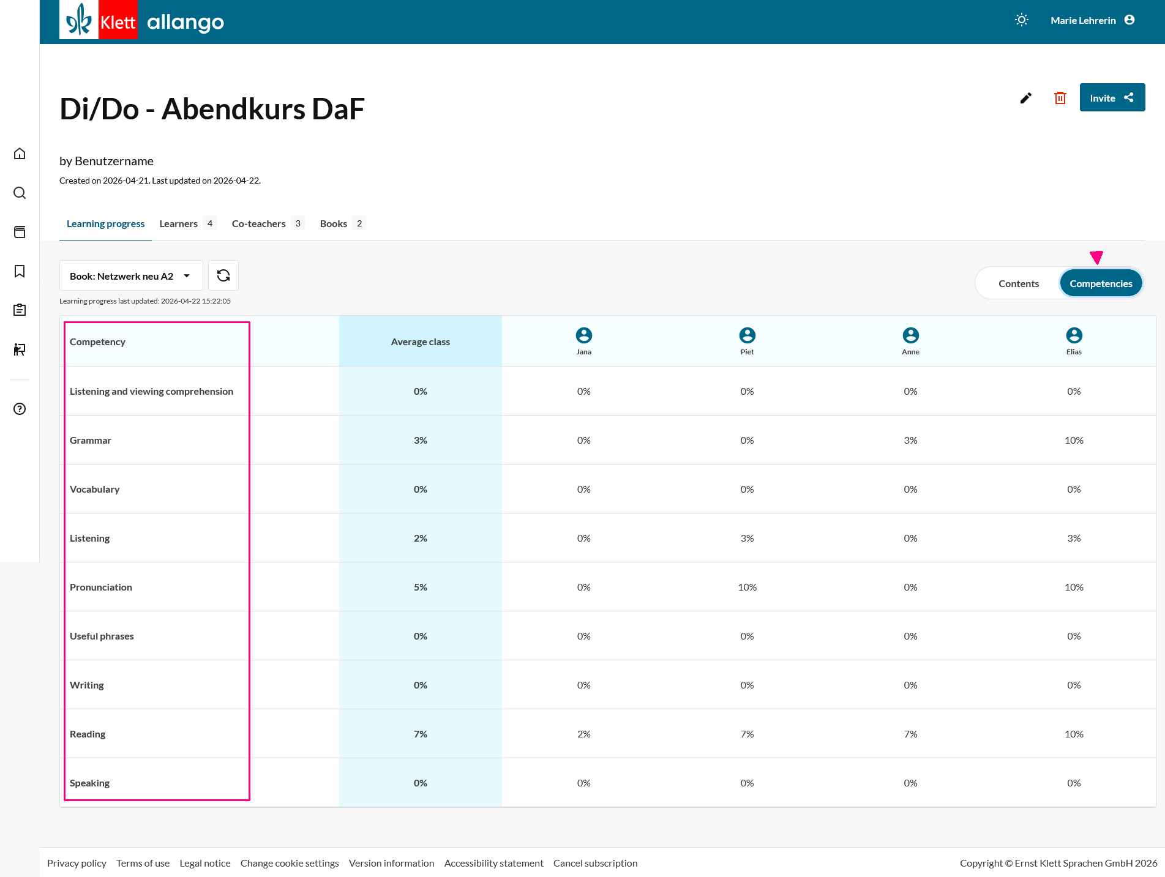The width and height of the screenshot is (1165, 877).
Task: Click the Useful phrases row label
Action: pos(102,636)
